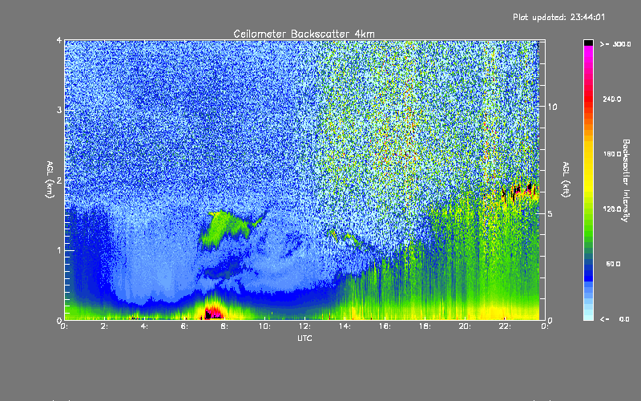The image size is (641, 401).
Task: Click the '>= 300.0' colorbar maximum label
Action: 615,44
